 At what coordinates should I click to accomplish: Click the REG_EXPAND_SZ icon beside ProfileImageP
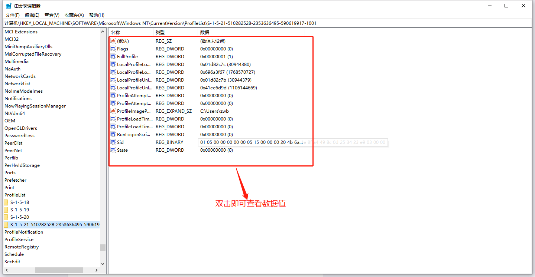[113, 111]
